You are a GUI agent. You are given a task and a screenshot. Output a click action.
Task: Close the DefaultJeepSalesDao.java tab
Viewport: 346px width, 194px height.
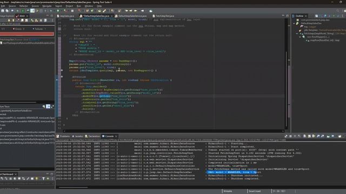pos(112,16)
